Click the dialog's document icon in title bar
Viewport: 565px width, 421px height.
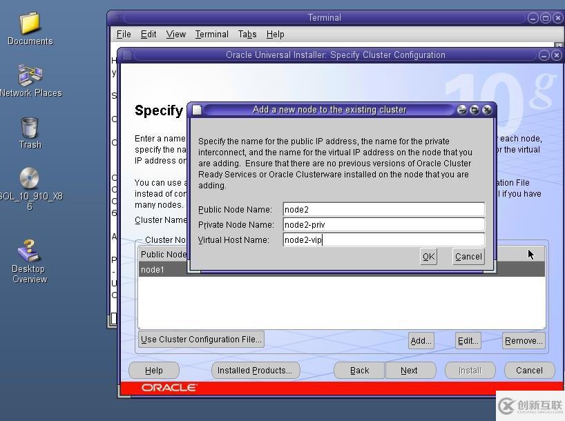click(197, 110)
